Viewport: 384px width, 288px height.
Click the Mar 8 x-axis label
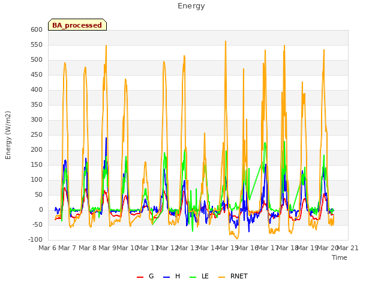tap(88, 248)
